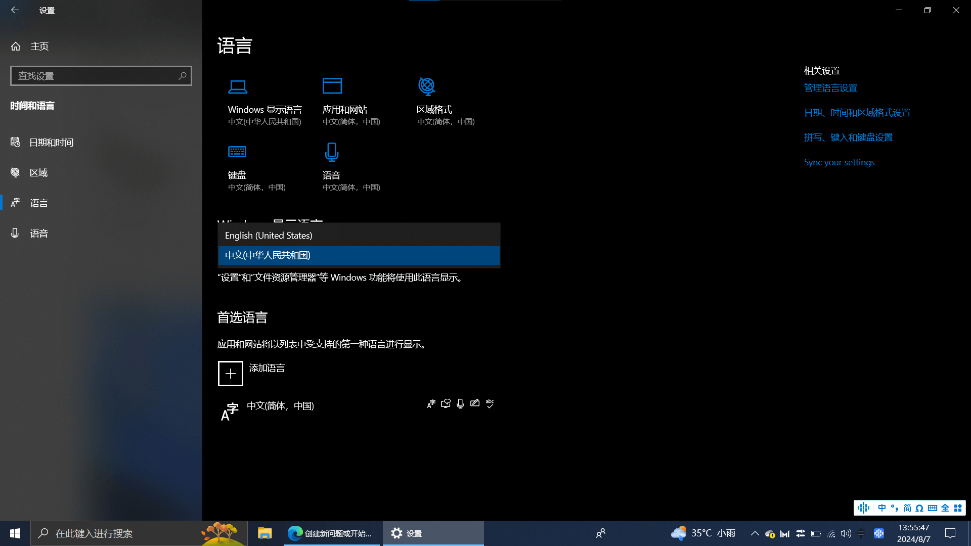The height and width of the screenshot is (546, 971).
Task: Open the IME menu grid icon
Action: pos(957,508)
